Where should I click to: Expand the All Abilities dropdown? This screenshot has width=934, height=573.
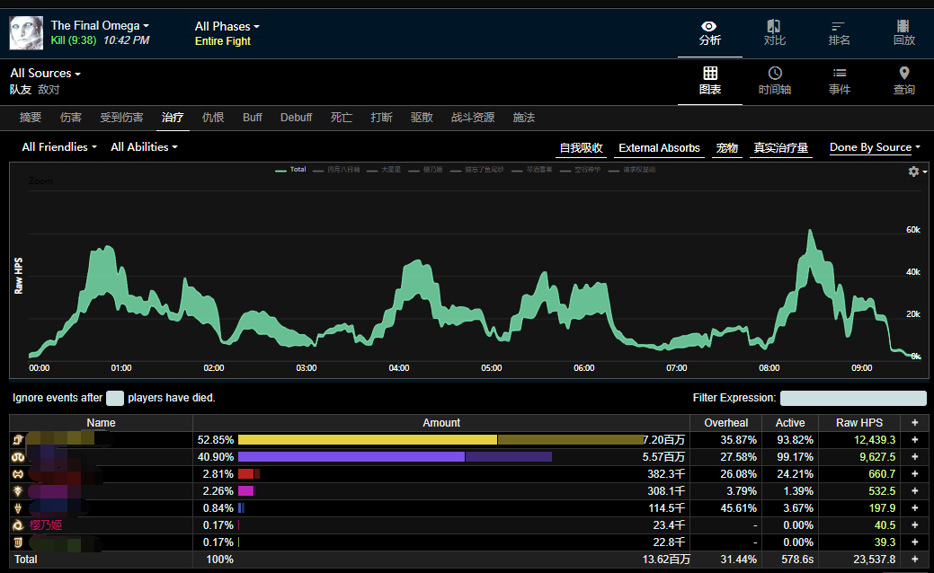144,146
